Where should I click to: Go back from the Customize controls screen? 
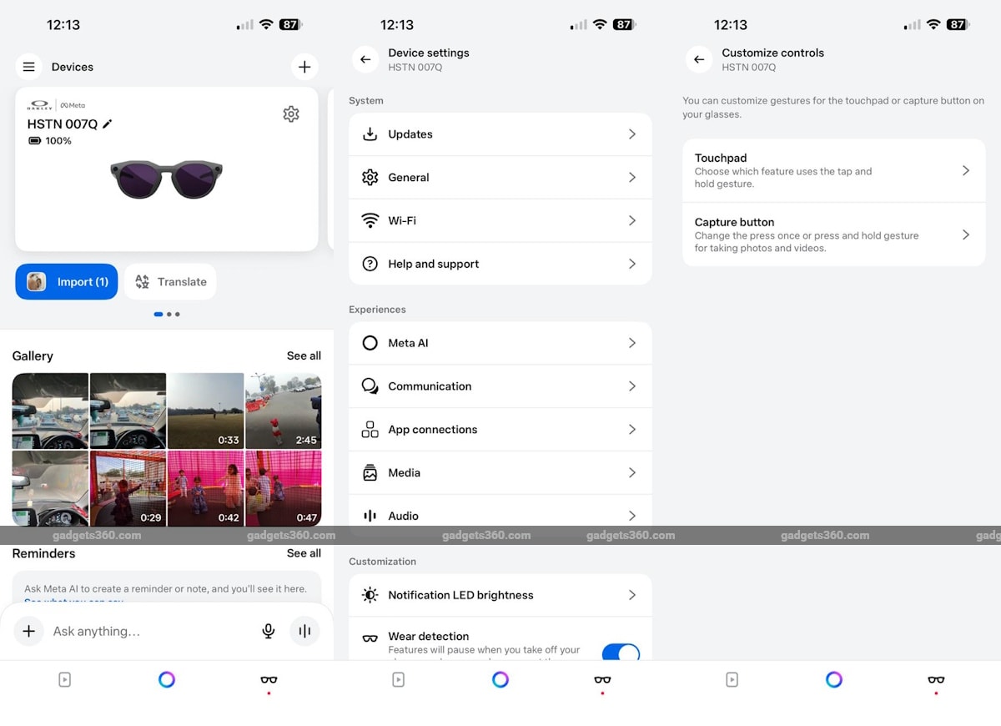pyautogui.click(x=699, y=60)
